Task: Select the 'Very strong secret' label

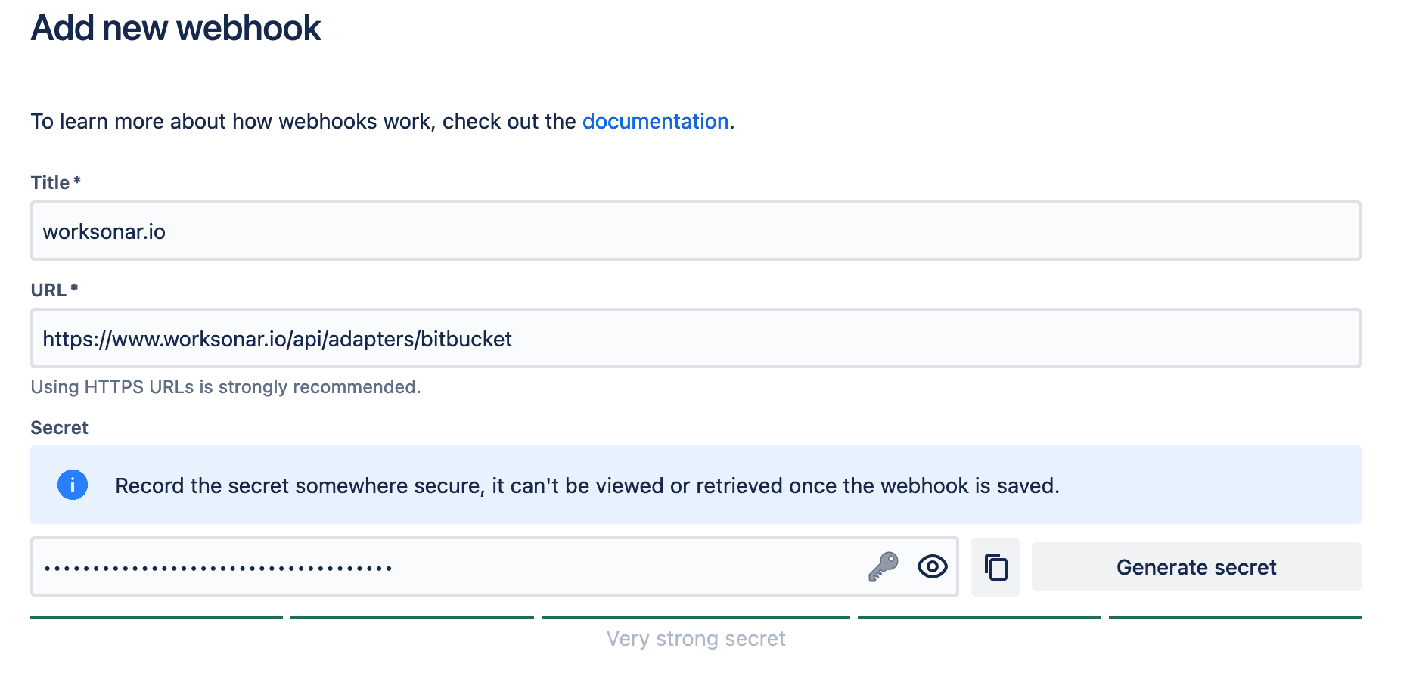Action: tap(695, 639)
